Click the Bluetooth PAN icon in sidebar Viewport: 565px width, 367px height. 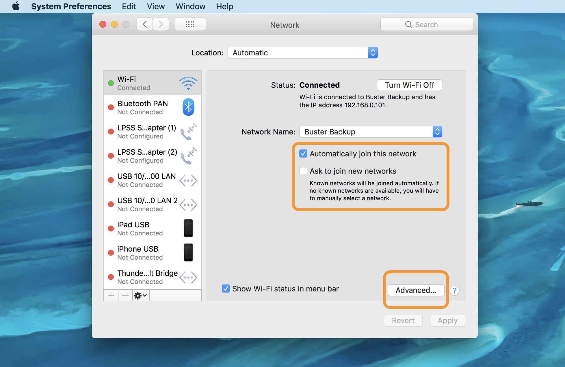[188, 107]
